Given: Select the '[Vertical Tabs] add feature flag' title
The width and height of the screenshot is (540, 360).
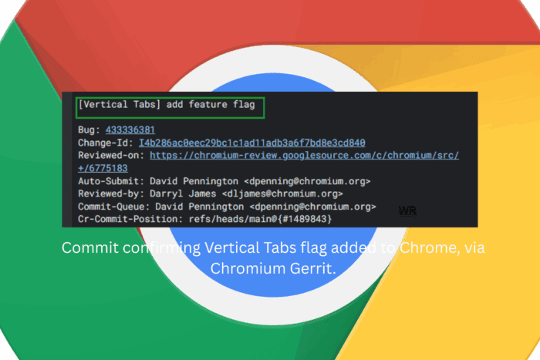Looking at the screenshot, I should coord(167,105).
